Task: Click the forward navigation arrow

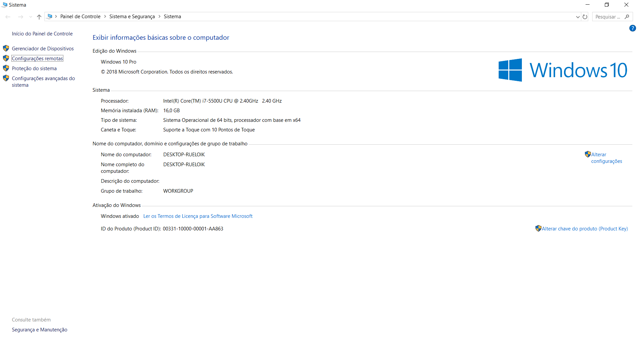Action: 21,17
